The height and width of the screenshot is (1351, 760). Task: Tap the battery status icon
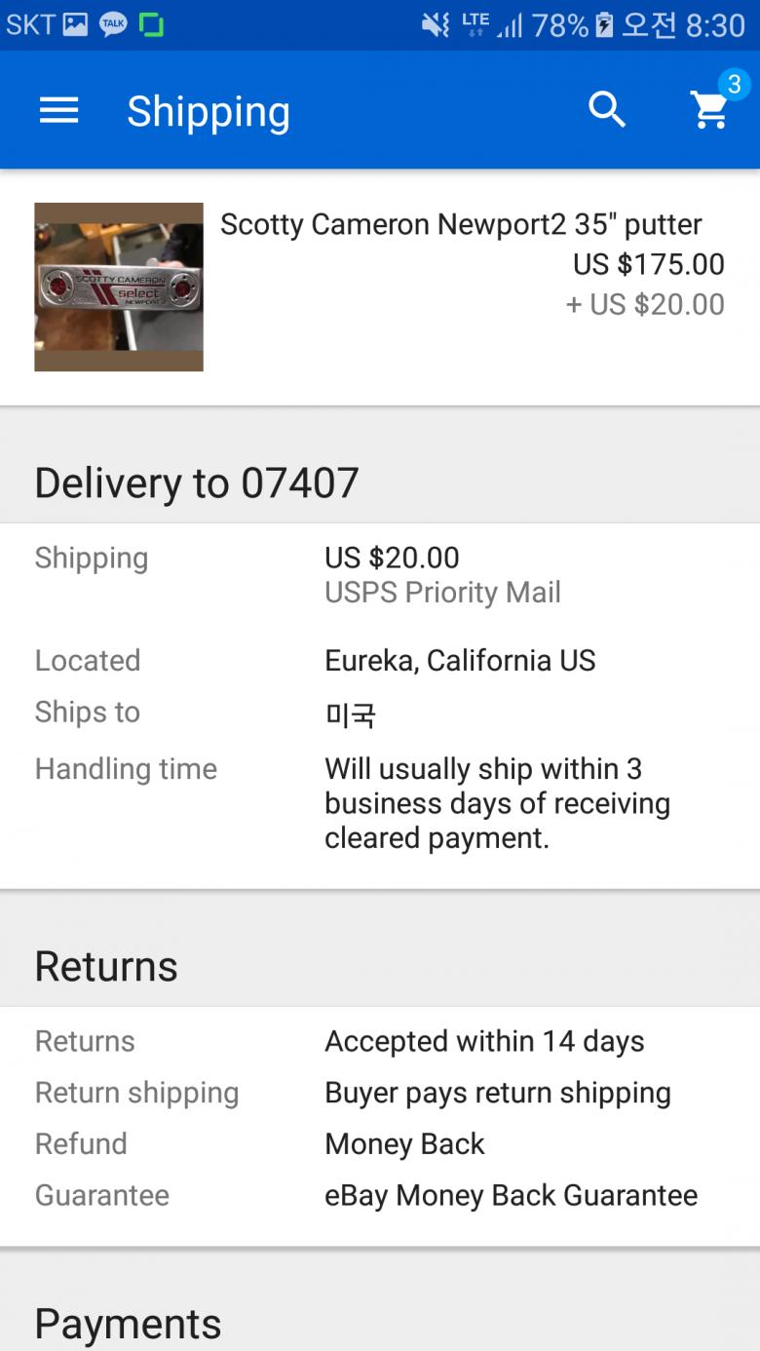click(x=604, y=24)
